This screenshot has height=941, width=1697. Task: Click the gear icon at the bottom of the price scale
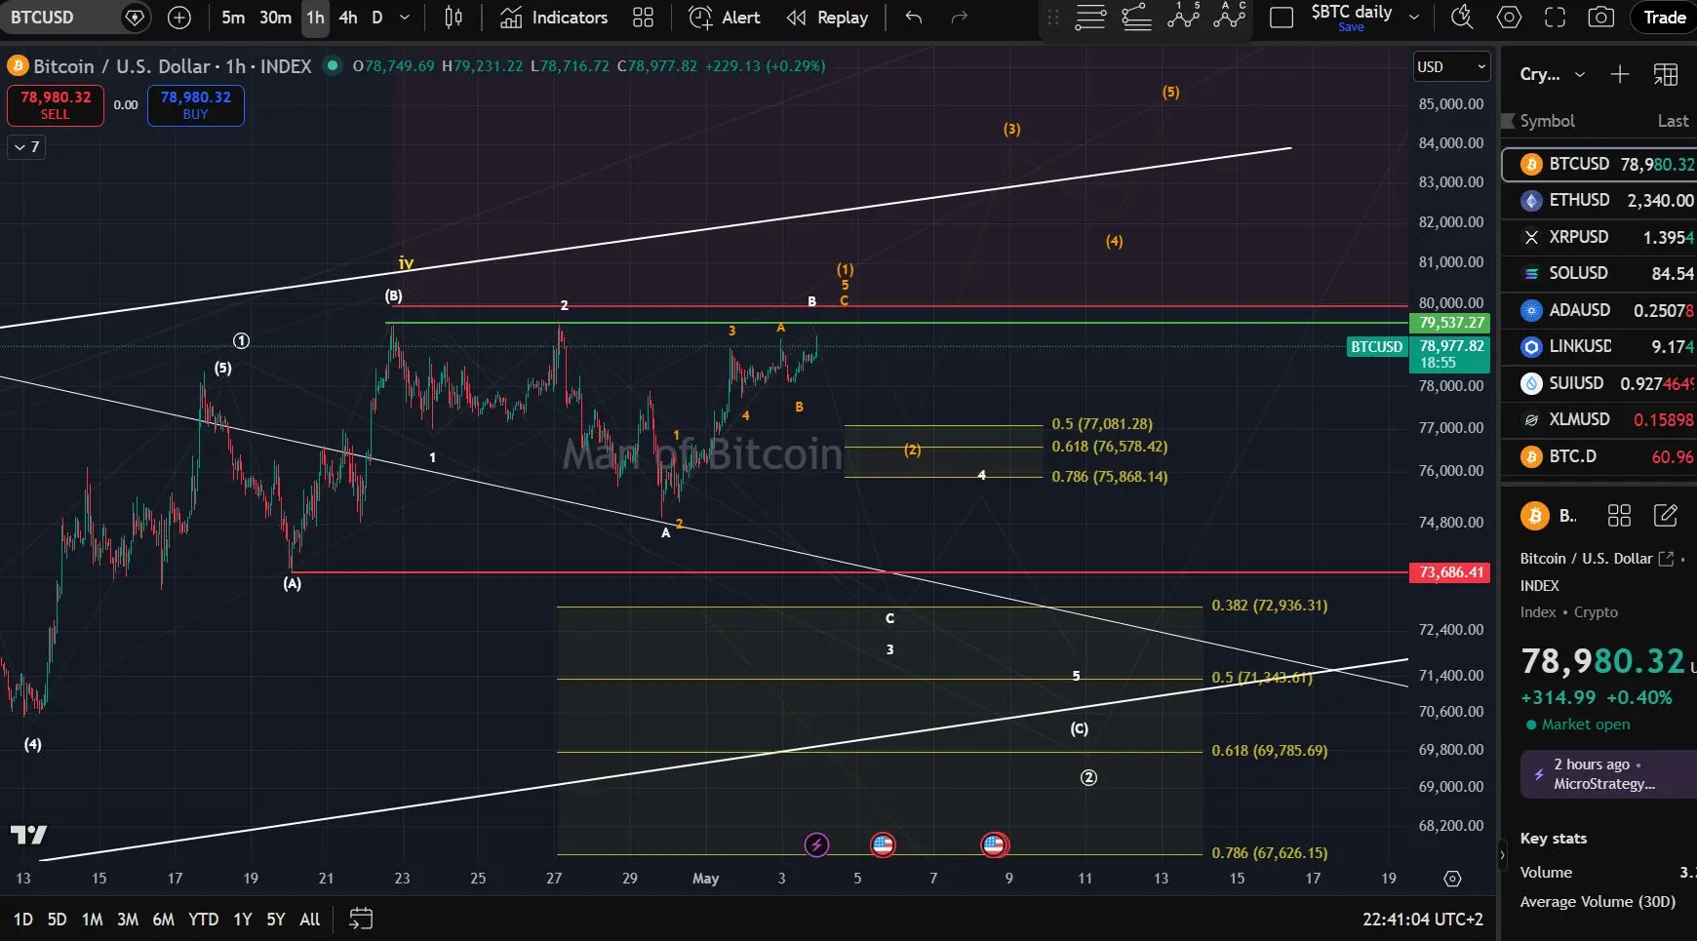[x=1452, y=879]
